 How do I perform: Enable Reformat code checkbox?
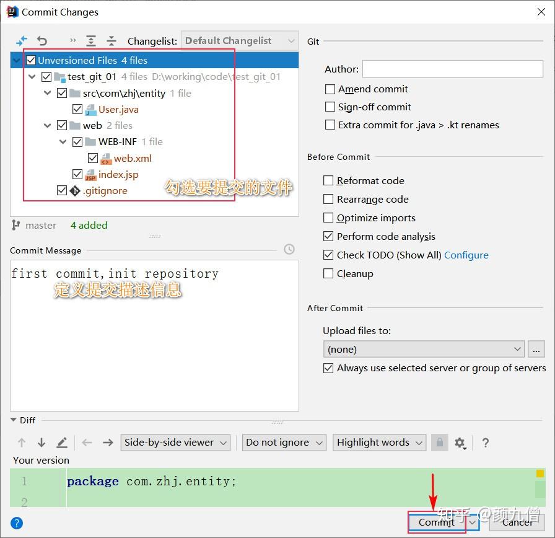click(328, 180)
